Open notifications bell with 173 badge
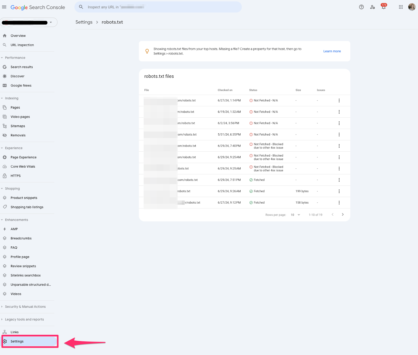 tap(384, 7)
